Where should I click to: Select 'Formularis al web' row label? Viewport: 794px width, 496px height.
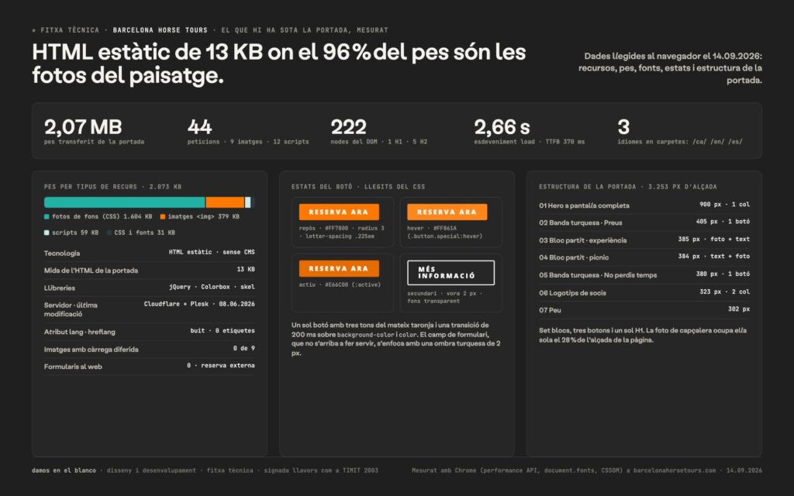click(x=73, y=367)
